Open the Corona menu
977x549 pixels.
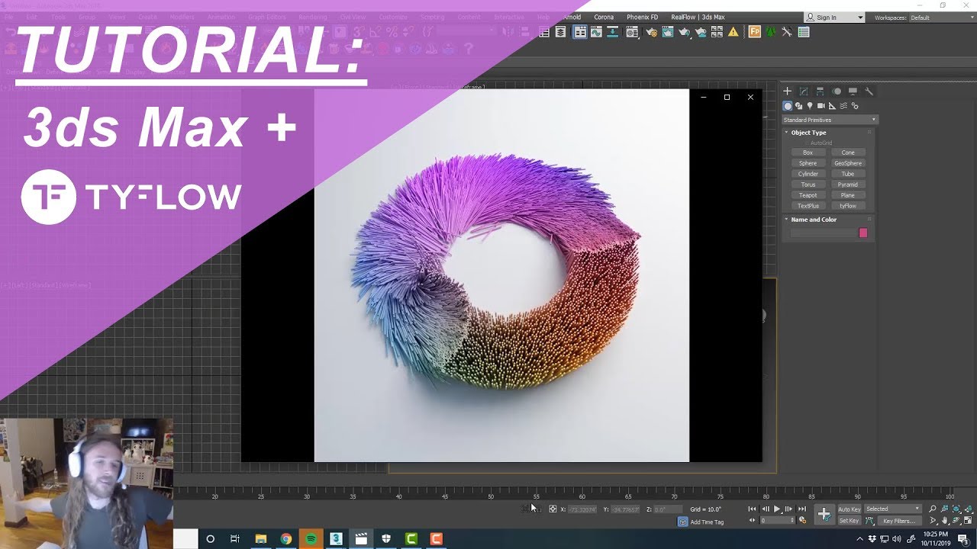(x=604, y=17)
